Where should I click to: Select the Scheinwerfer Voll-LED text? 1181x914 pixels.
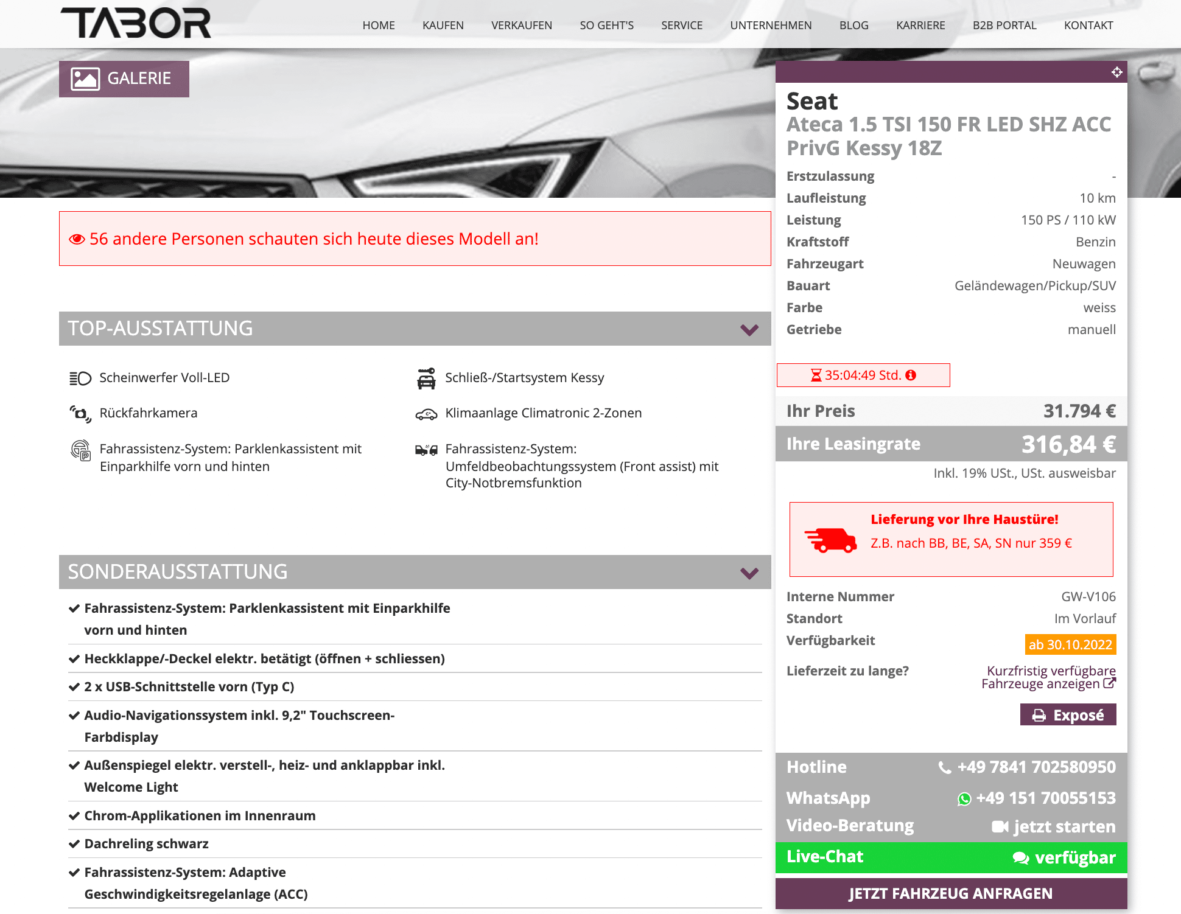pyautogui.click(x=164, y=378)
